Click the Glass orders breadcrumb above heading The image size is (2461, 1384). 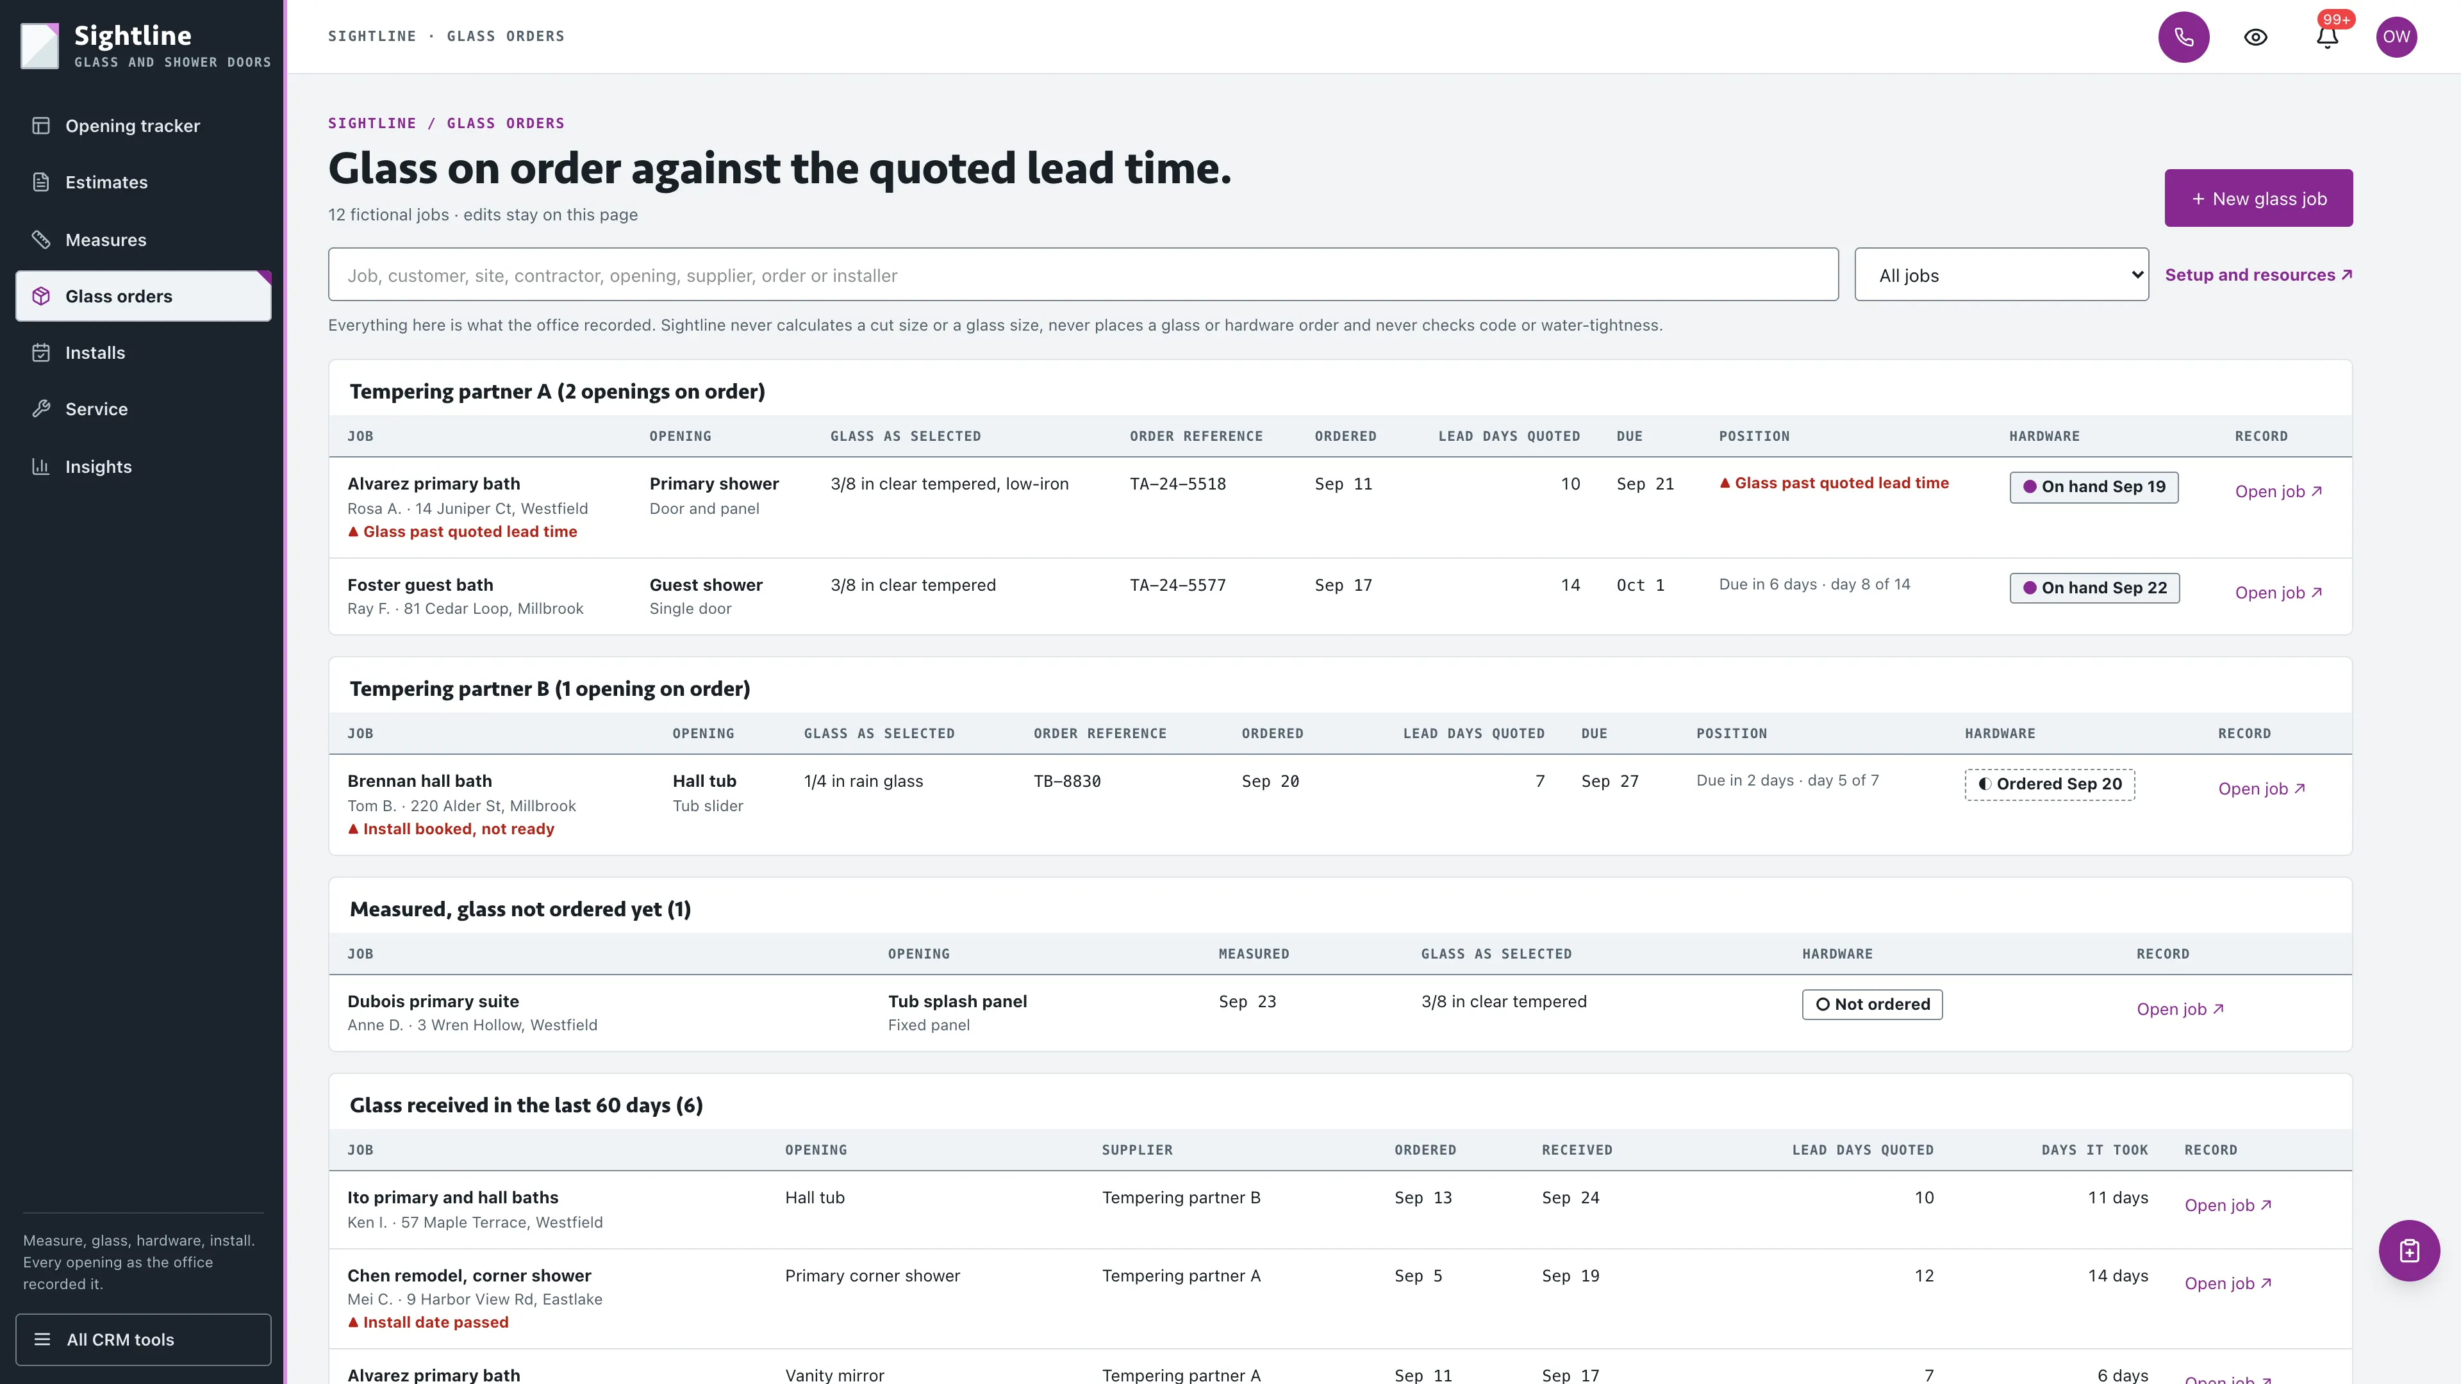pyautogui.click(x=506, y=123)
